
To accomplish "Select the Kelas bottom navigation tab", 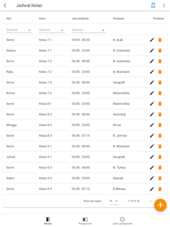I will tap(48, 221).
